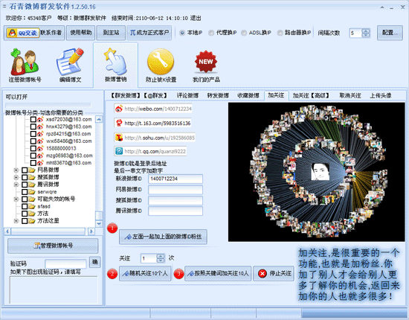This screenshot has width=409, height=320.
Task: Click the Tencent logo beside t.qq.com URL
Action: pos(119,151)
